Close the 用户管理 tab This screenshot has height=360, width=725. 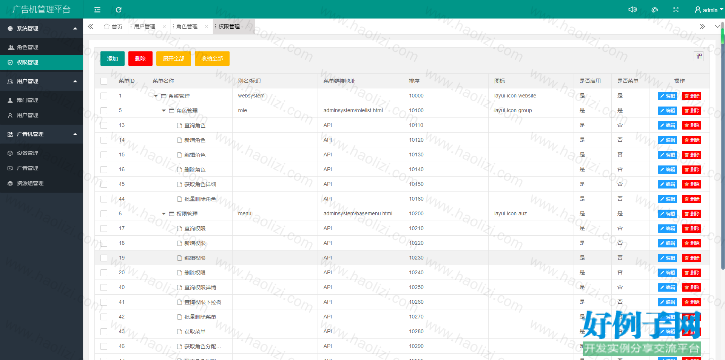tap(164, 26)
